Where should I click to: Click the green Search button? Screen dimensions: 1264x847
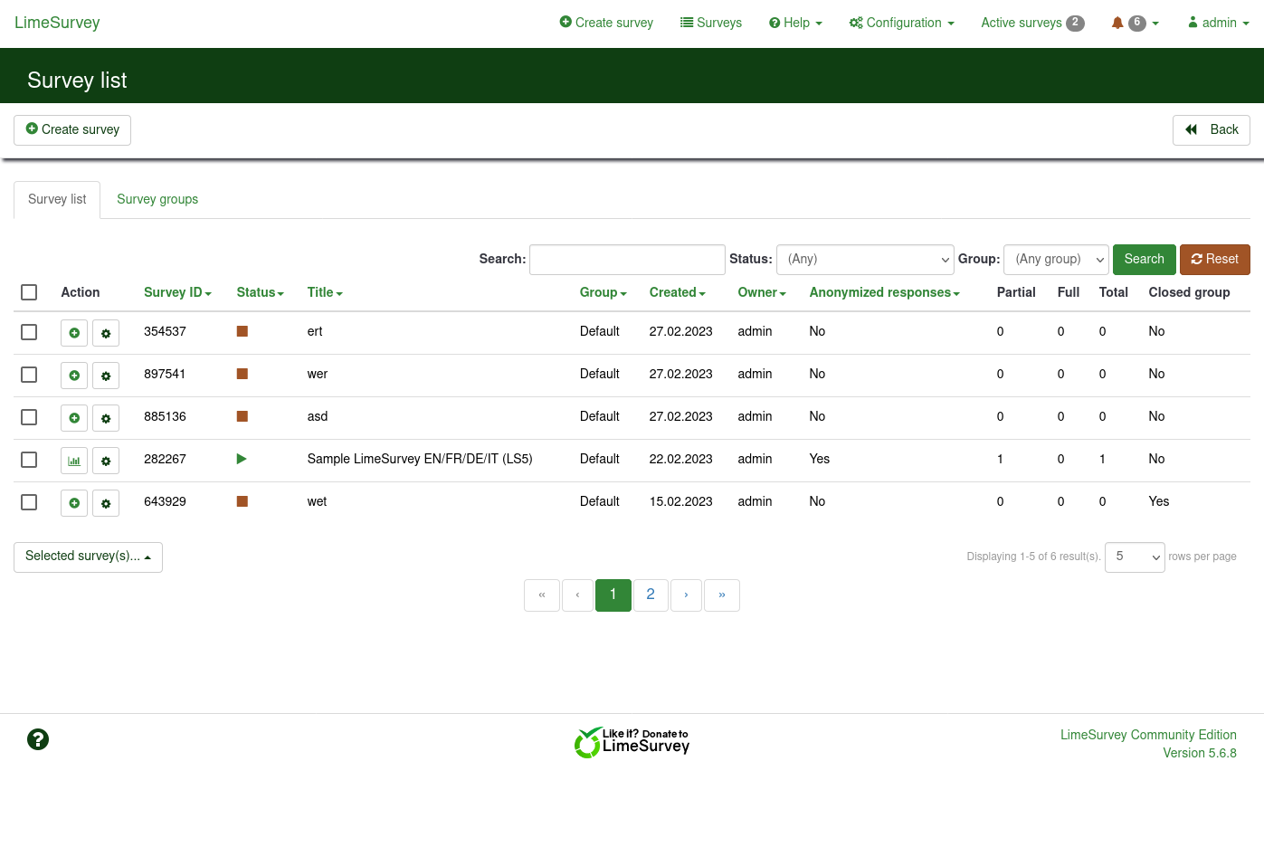(x=1144, y=260)
